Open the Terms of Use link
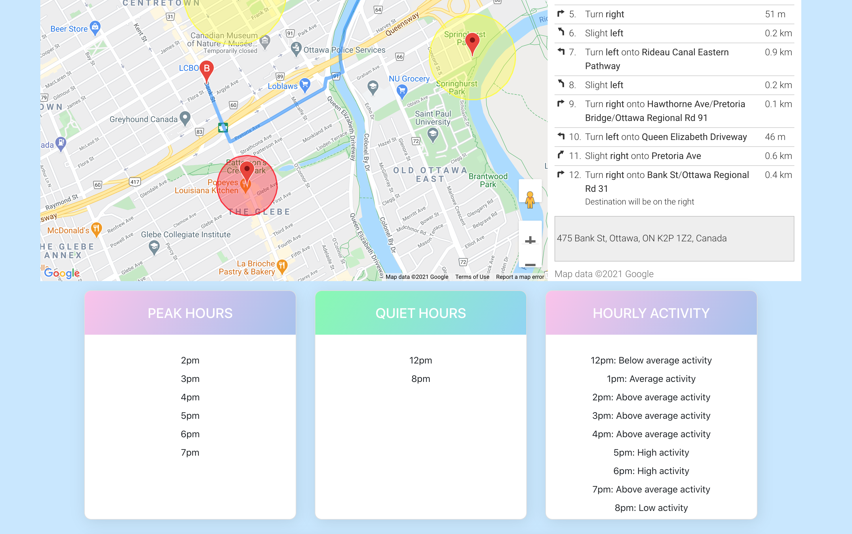This screenshot has height=534, width=852. click(472, 277)
